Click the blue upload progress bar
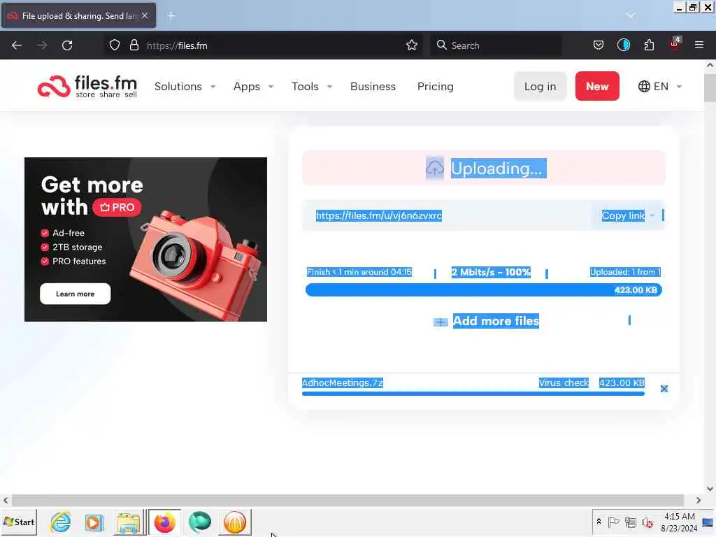This screenshot has height=537, width=716. coord(484,290)
